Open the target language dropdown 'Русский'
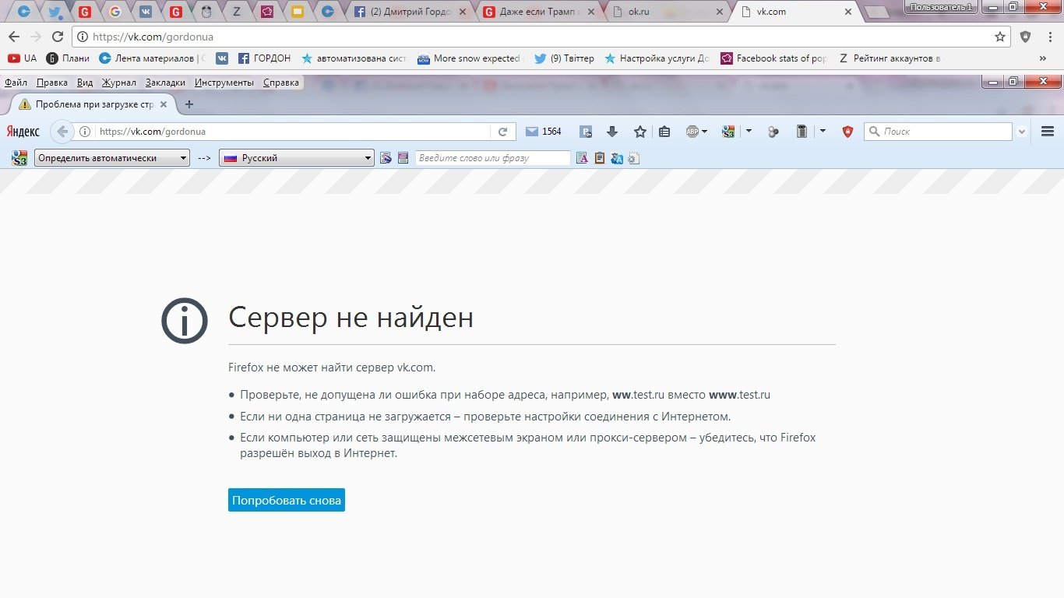Viewport: 1064px width, 598px height. 298,158
